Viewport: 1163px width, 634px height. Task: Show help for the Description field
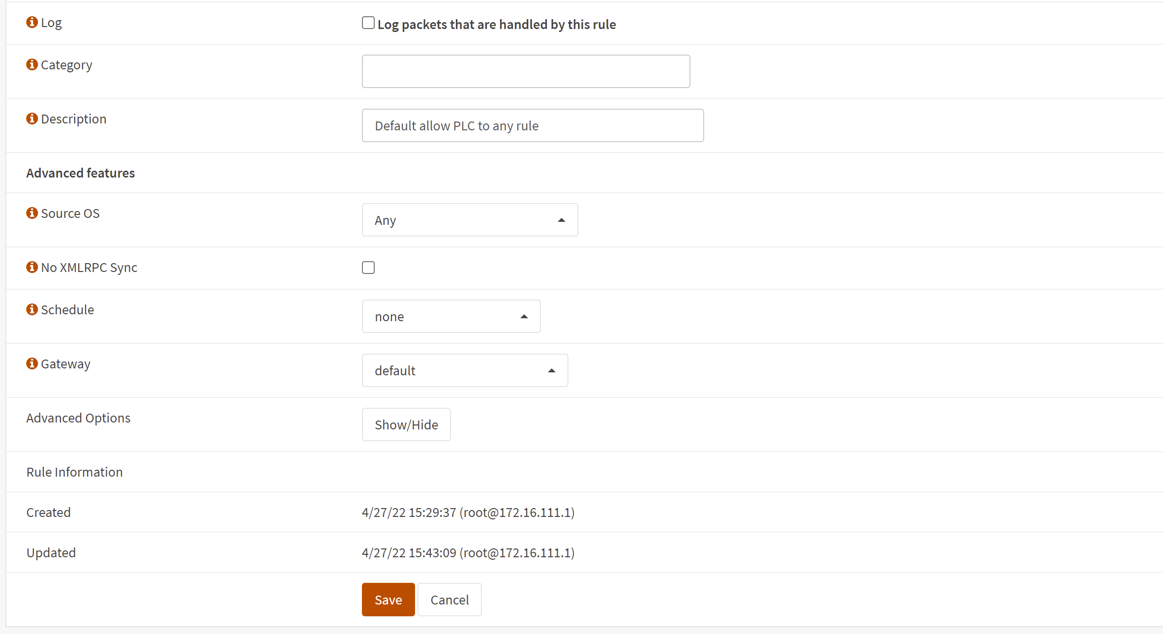pyautogui.click(x=32, y=119)
